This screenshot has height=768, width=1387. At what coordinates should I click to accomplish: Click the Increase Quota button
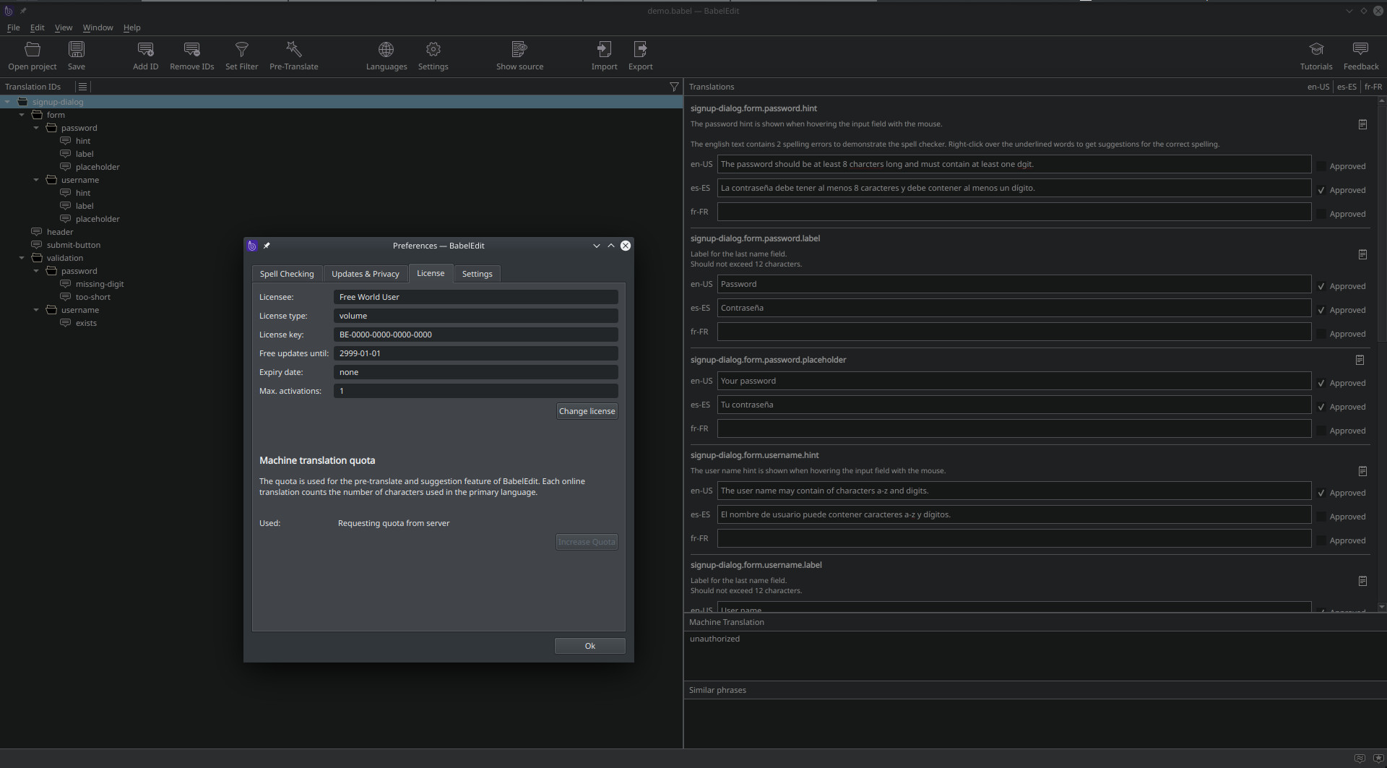click(587, 542)
